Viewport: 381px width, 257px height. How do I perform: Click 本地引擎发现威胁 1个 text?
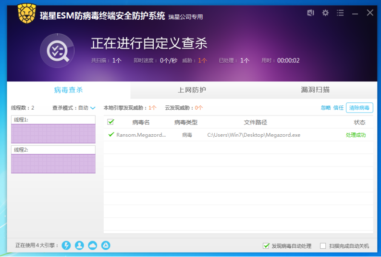130,108
